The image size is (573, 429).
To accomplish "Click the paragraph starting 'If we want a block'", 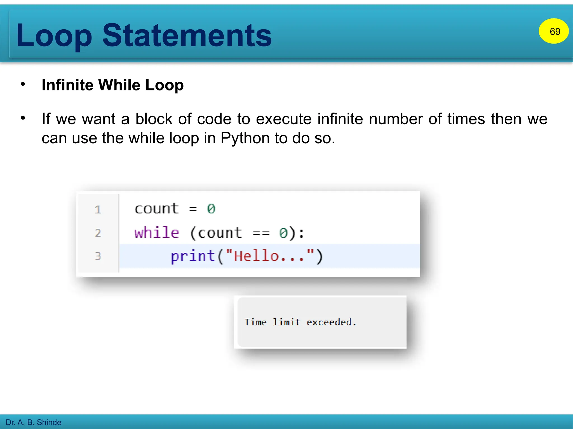I will 294,128.
